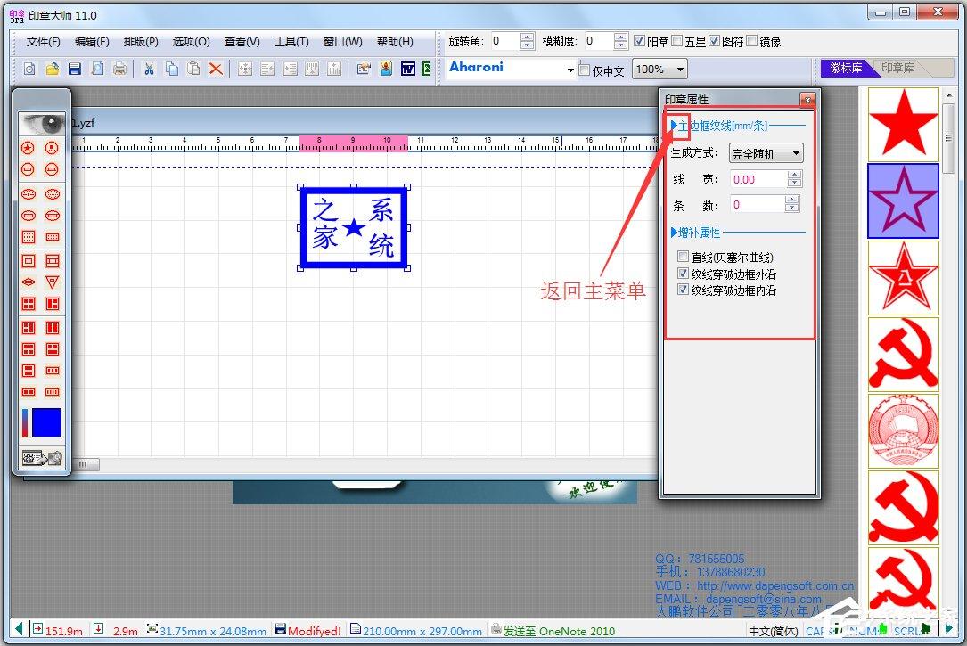Close the 印章属性 panel

pyautogui.click(x=807, y=99)
